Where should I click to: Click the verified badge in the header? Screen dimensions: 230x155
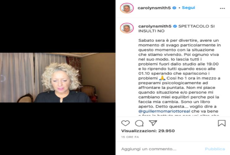point(174,8)
